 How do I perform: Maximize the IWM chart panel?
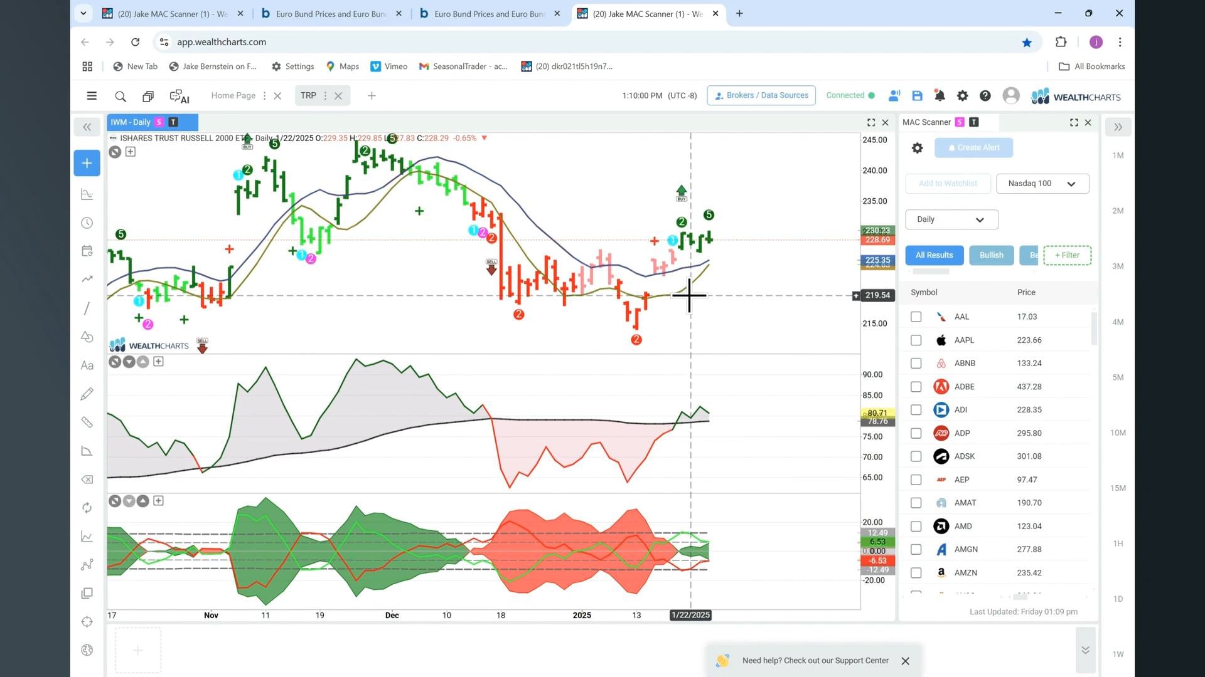click(x=871, y=122)
